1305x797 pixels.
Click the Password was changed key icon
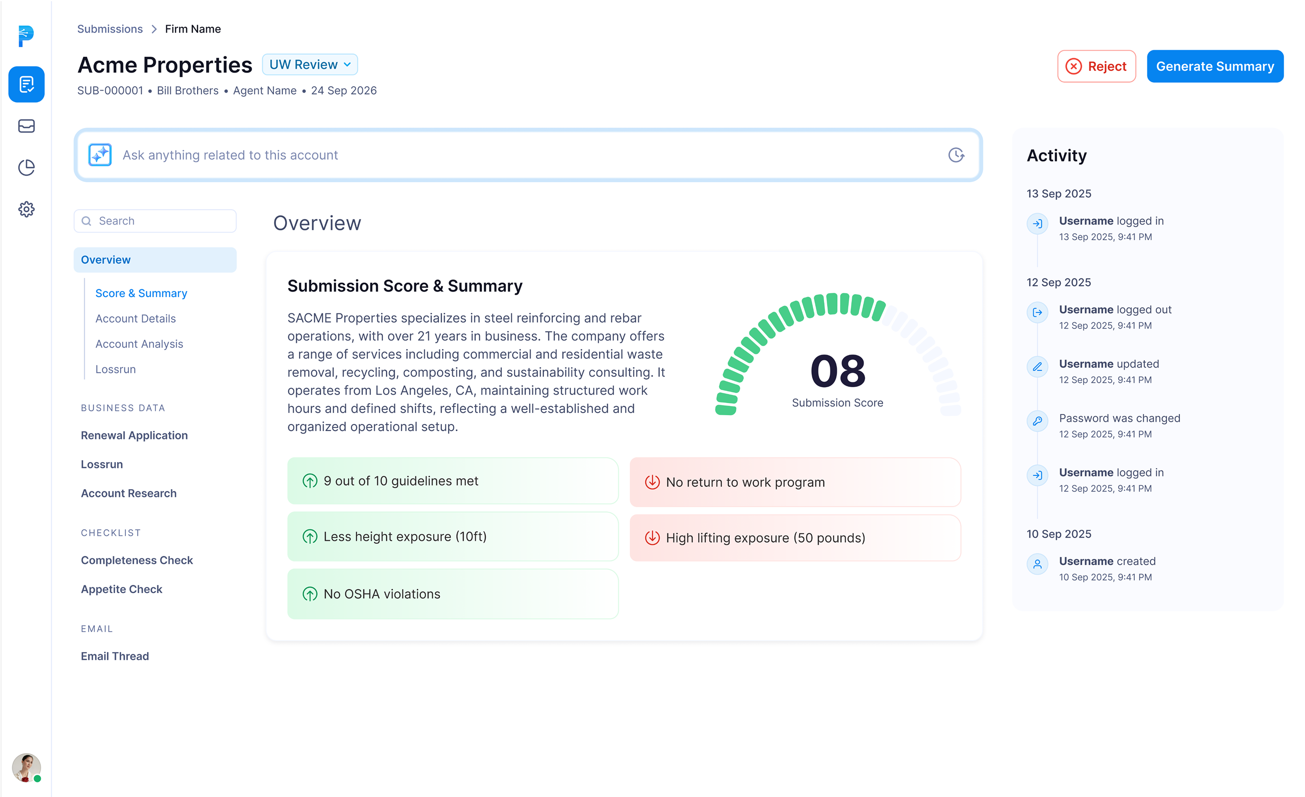tap(1037, 421)
